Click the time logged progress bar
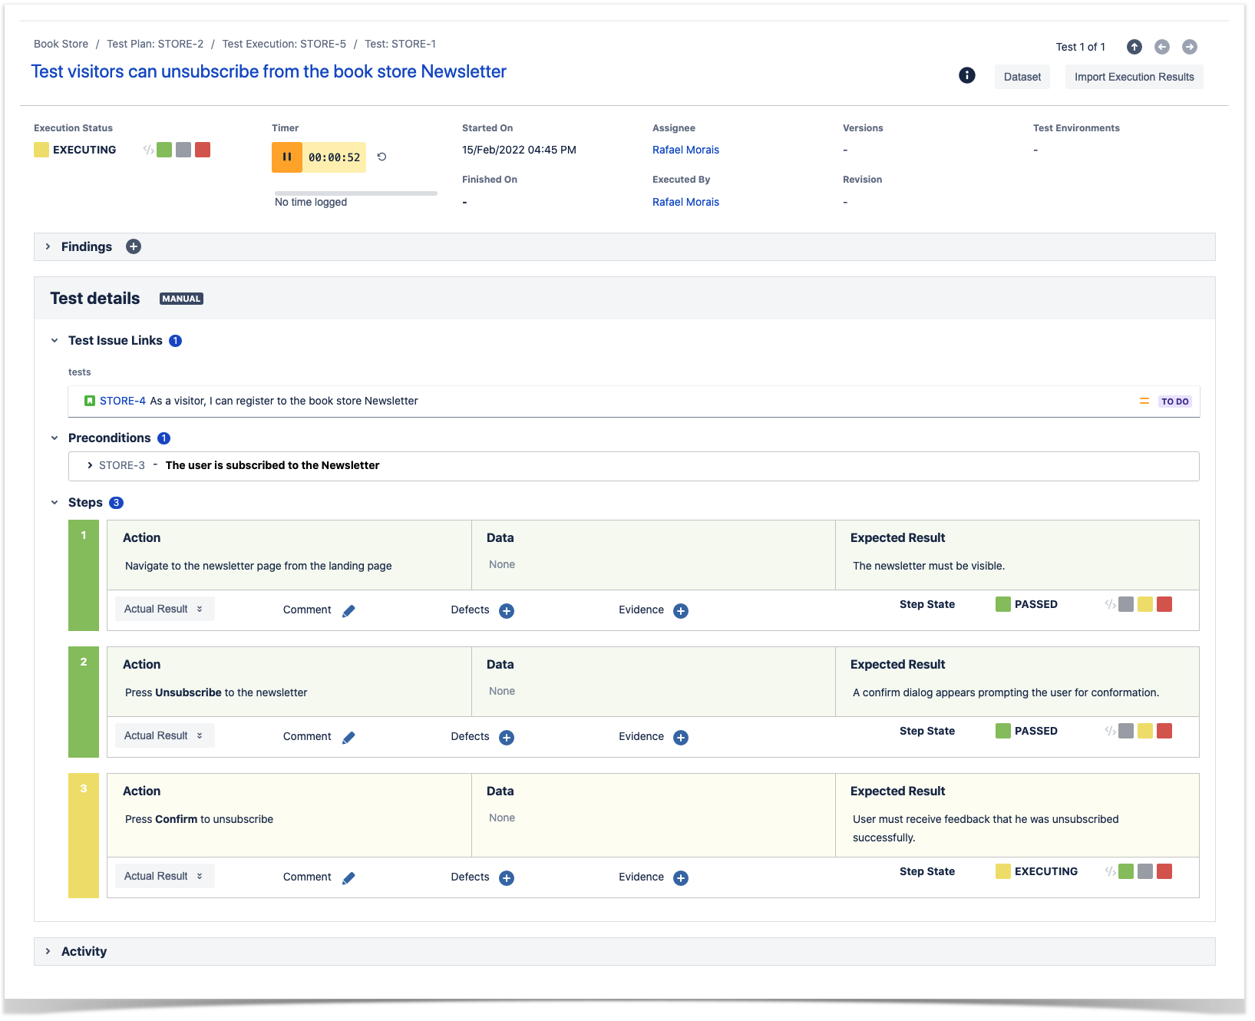Viewport: 1255px width, 1021px height. pos(356,193)
